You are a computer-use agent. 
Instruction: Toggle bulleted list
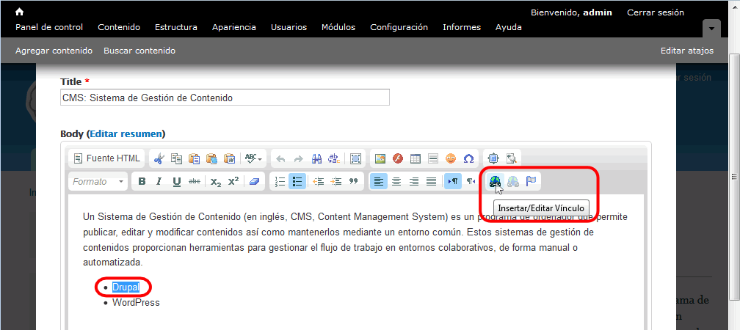(297, 182)
